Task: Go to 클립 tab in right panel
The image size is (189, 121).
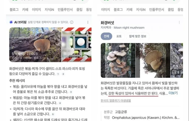Action: coord(171,10)
